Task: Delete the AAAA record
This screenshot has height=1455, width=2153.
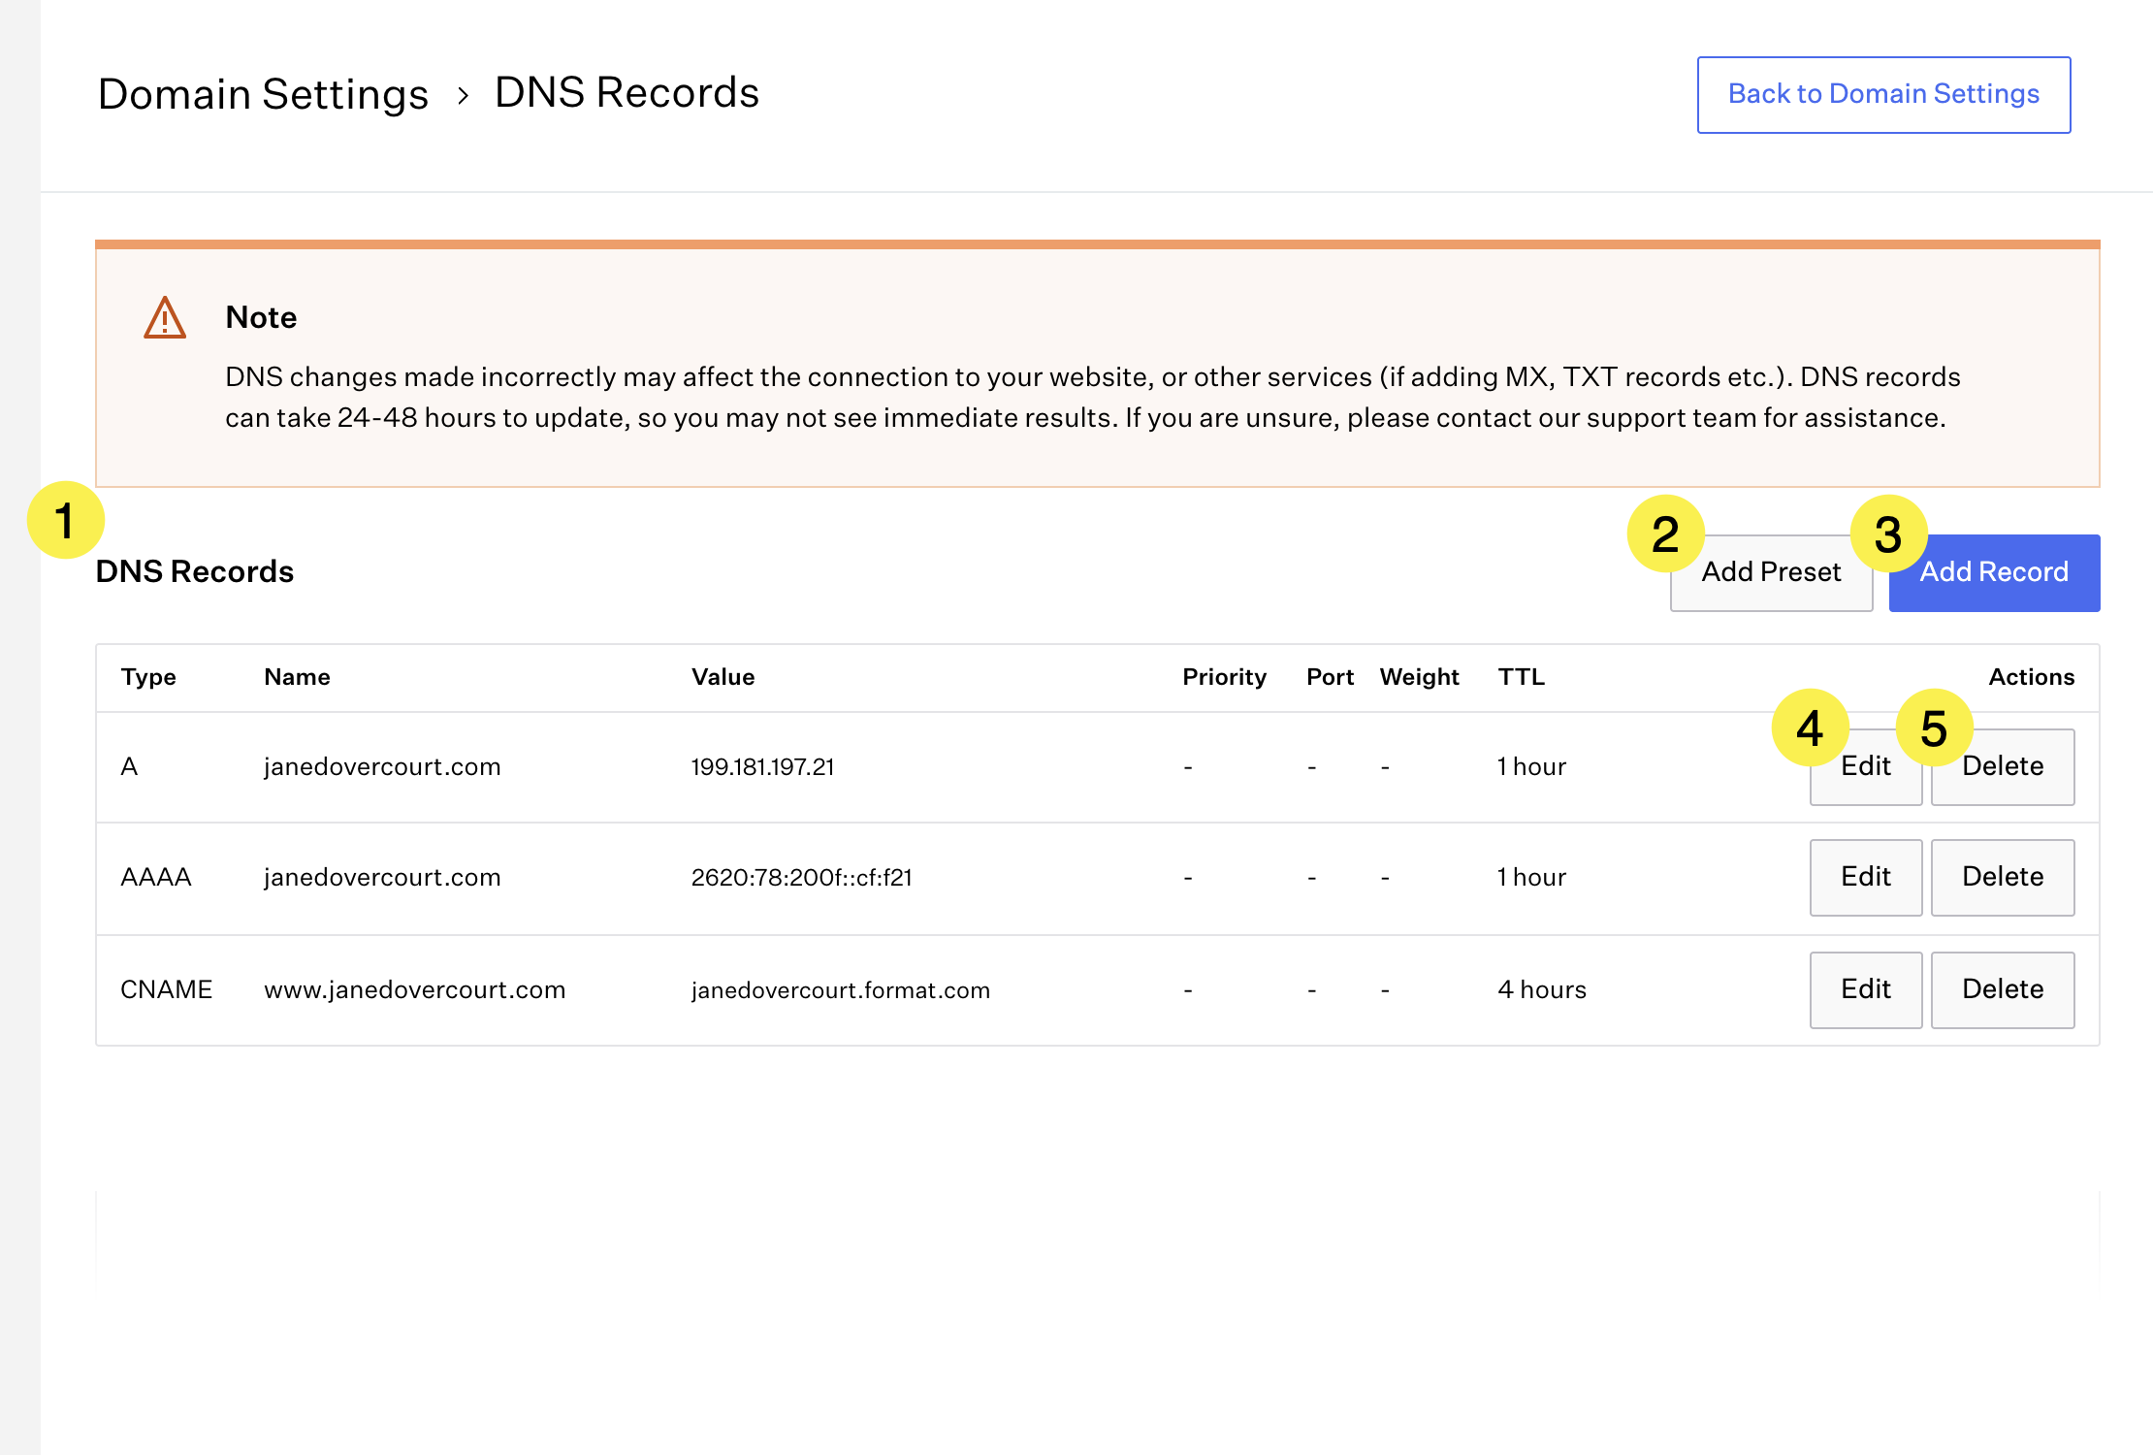Action: pos(2003,877)
